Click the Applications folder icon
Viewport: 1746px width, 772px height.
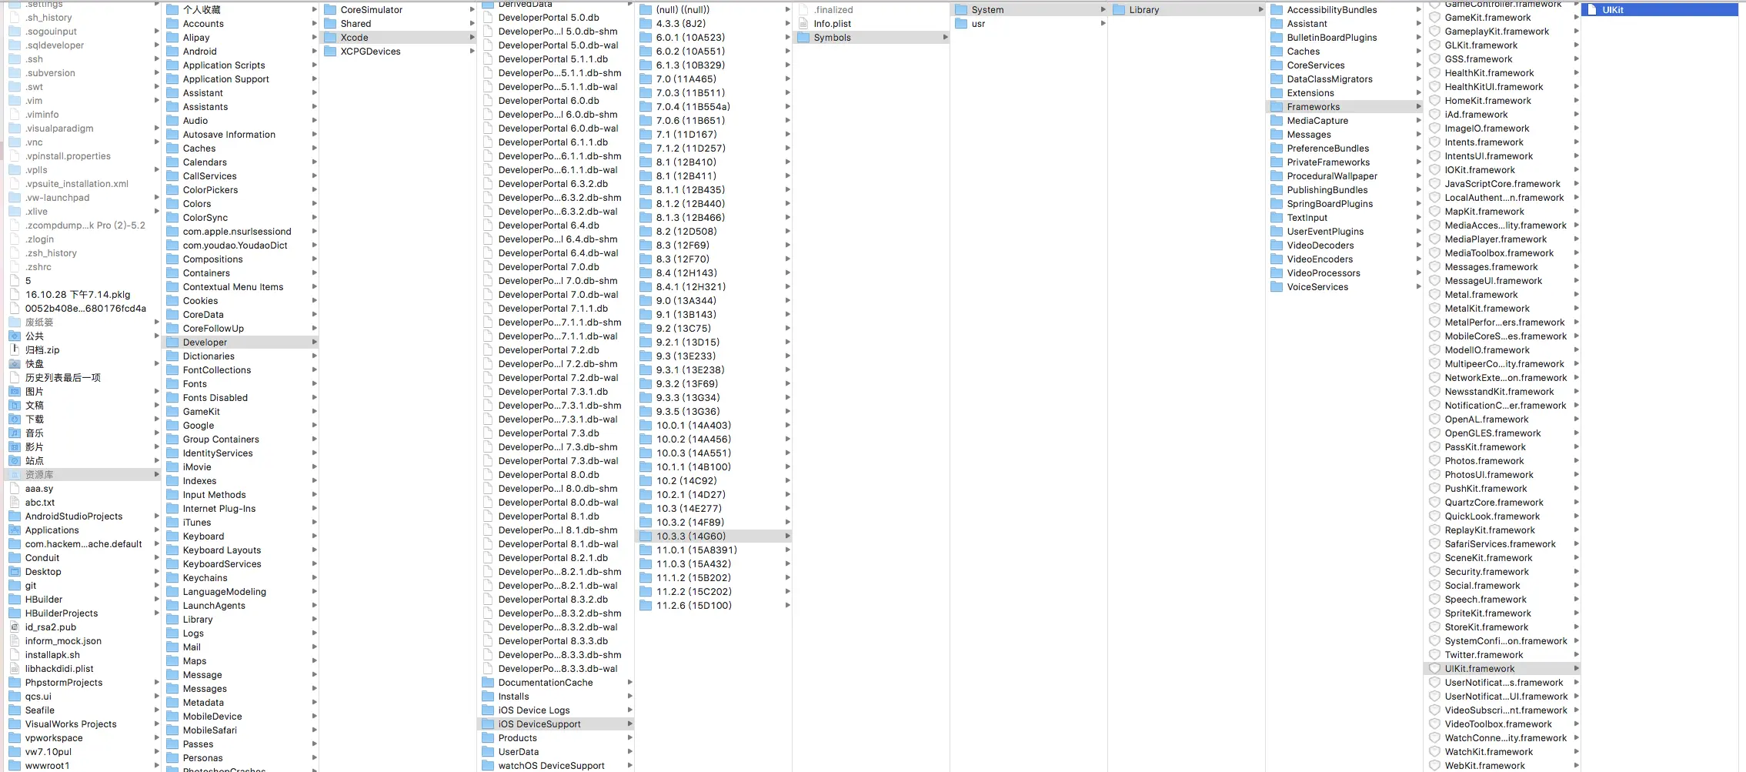pyautogui.click(x=15, y=530)
